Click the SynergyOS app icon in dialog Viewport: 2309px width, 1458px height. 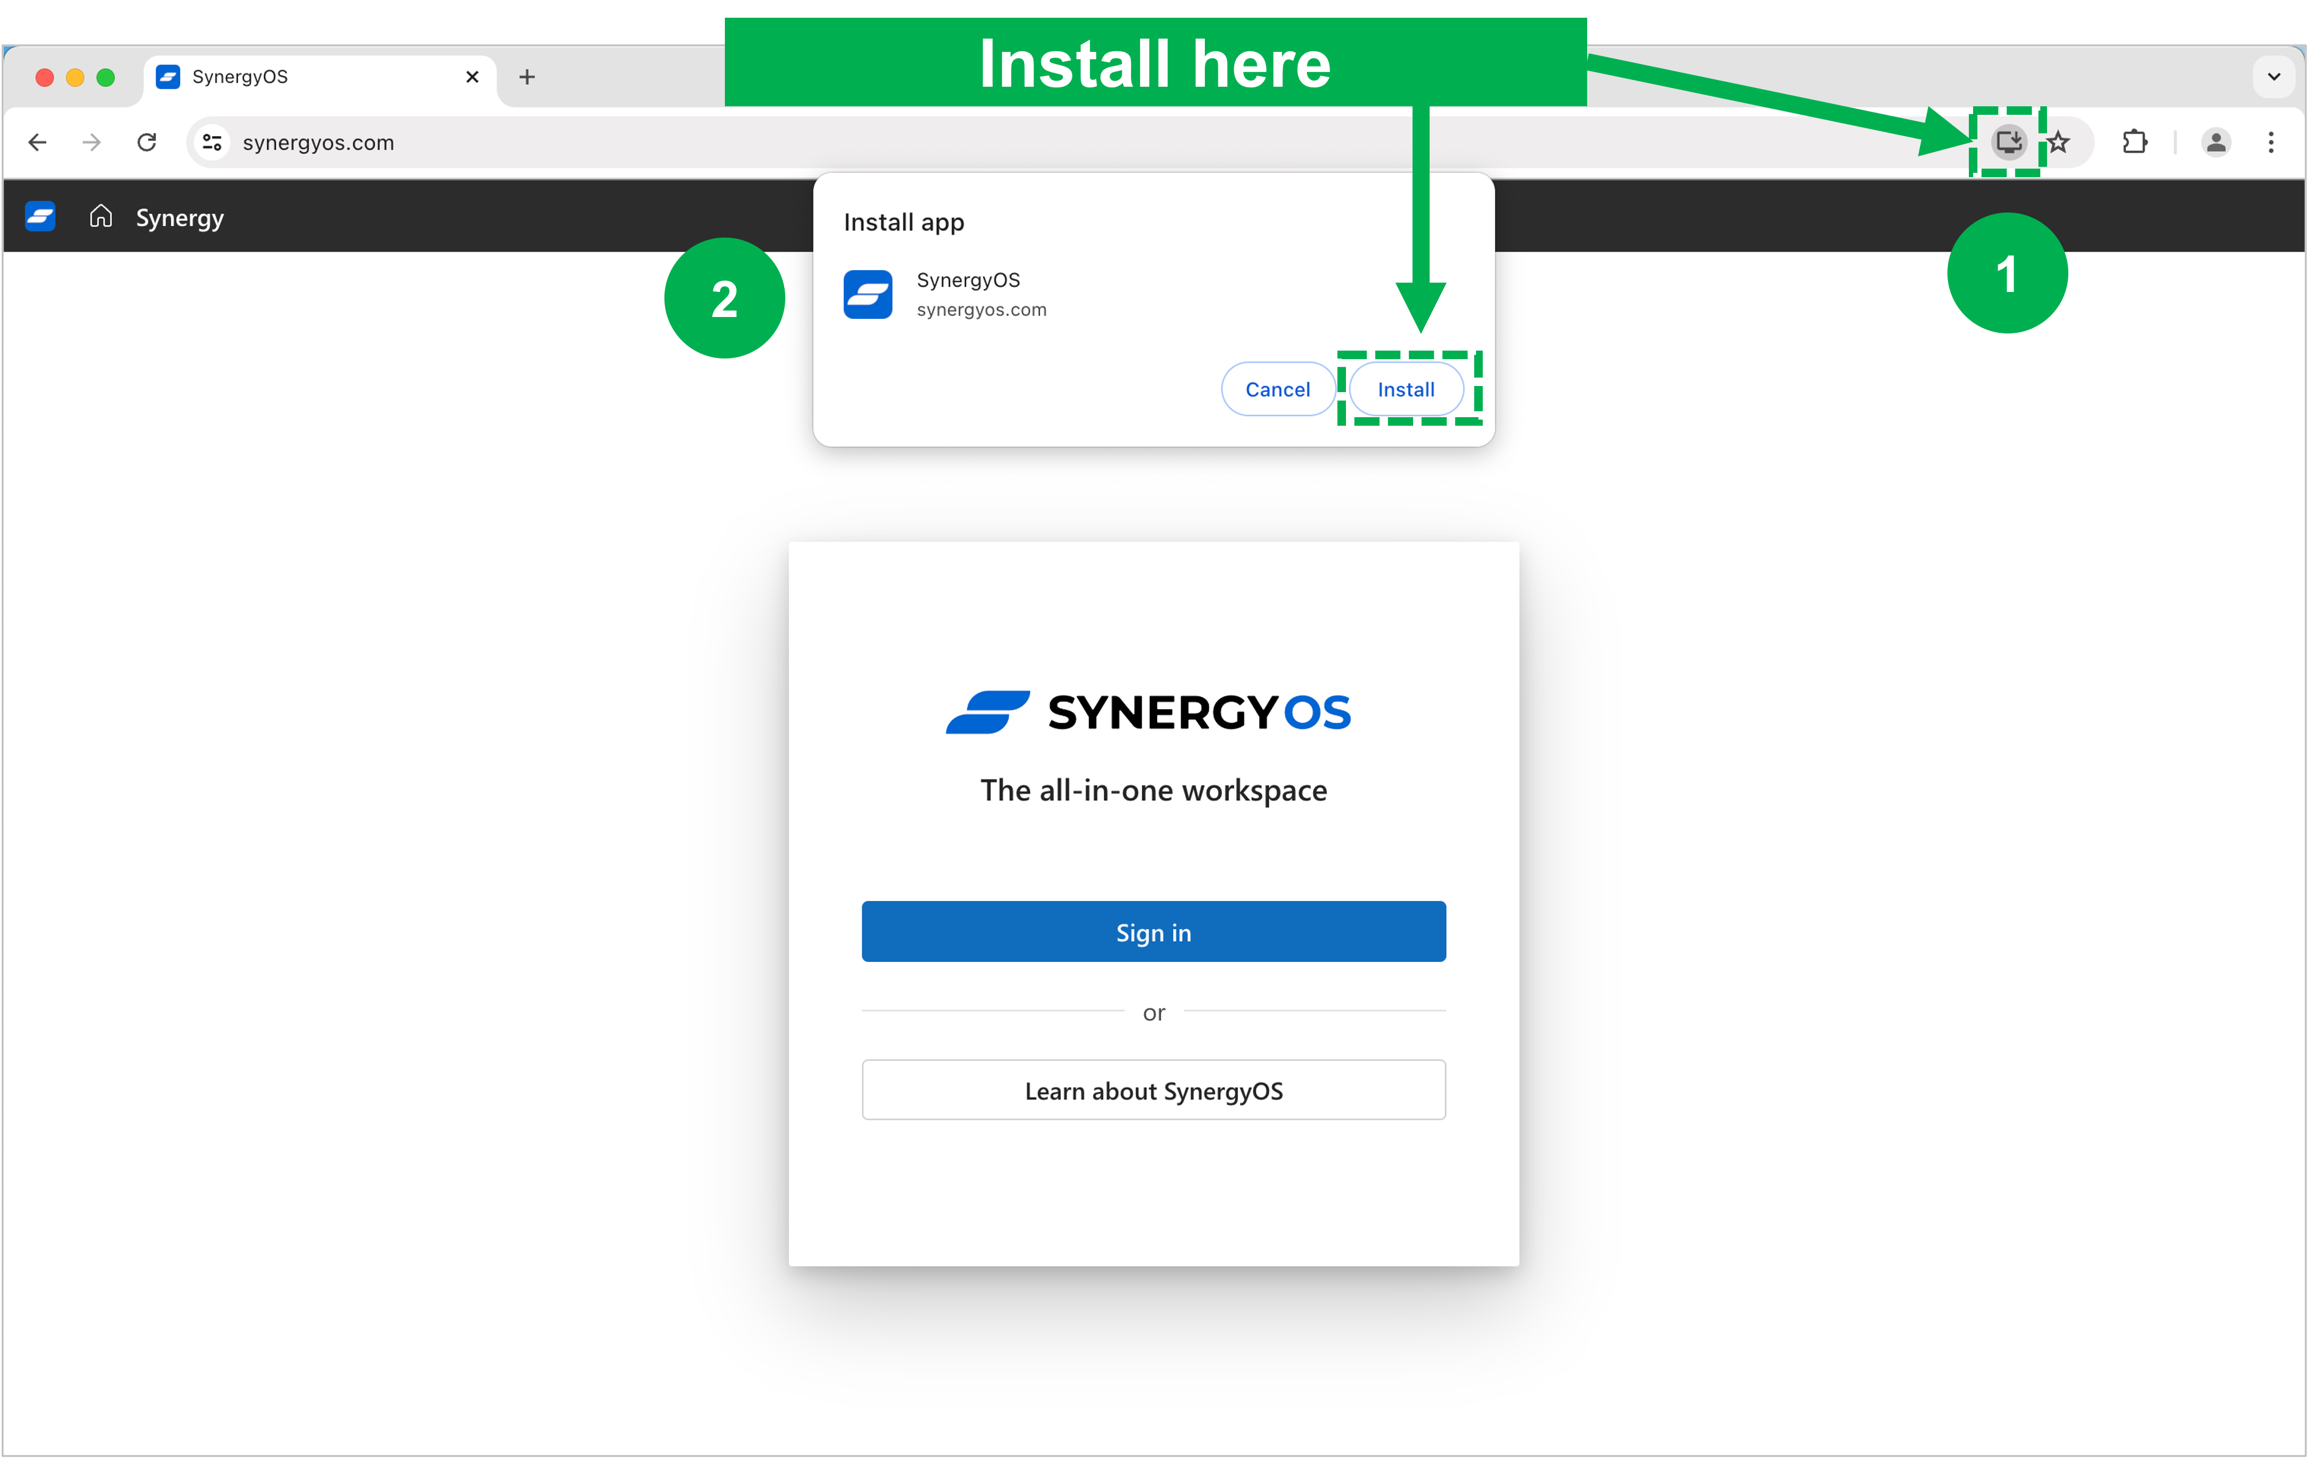(x=868, y=294)
